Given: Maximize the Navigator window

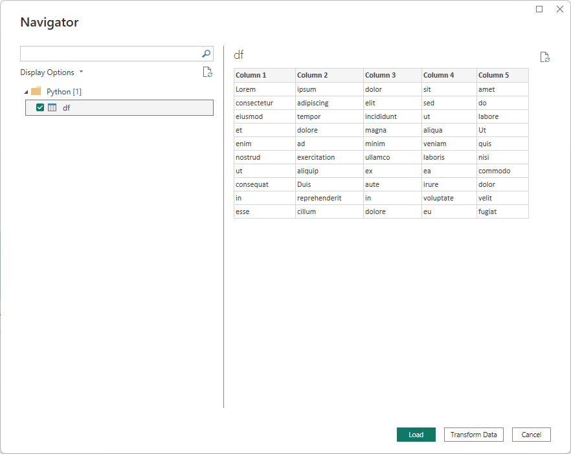Looking at the screenshot, I should click(539, 9).
